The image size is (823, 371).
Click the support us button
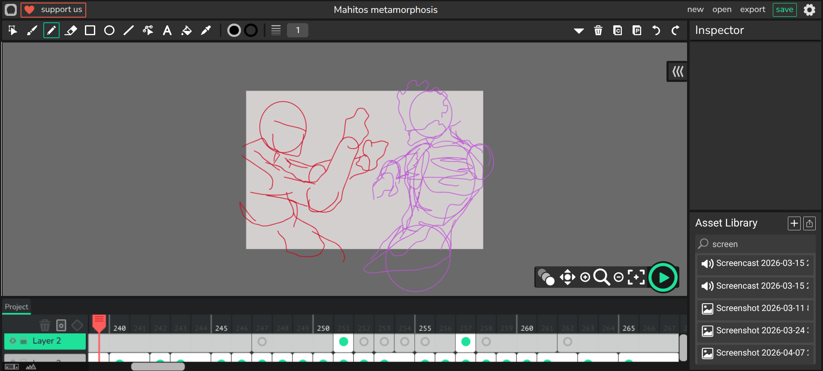[x=54, y=9]
